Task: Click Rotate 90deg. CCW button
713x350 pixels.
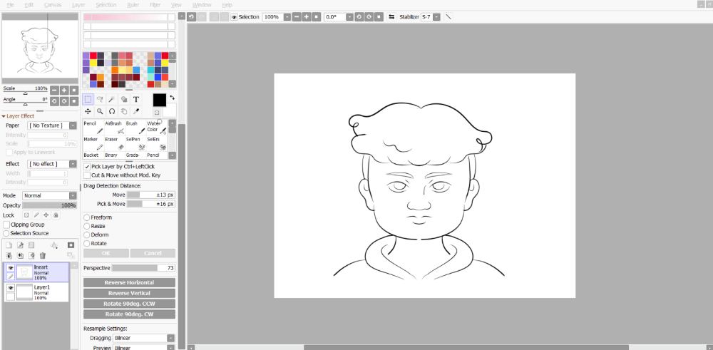Action: tap(129, 304)
